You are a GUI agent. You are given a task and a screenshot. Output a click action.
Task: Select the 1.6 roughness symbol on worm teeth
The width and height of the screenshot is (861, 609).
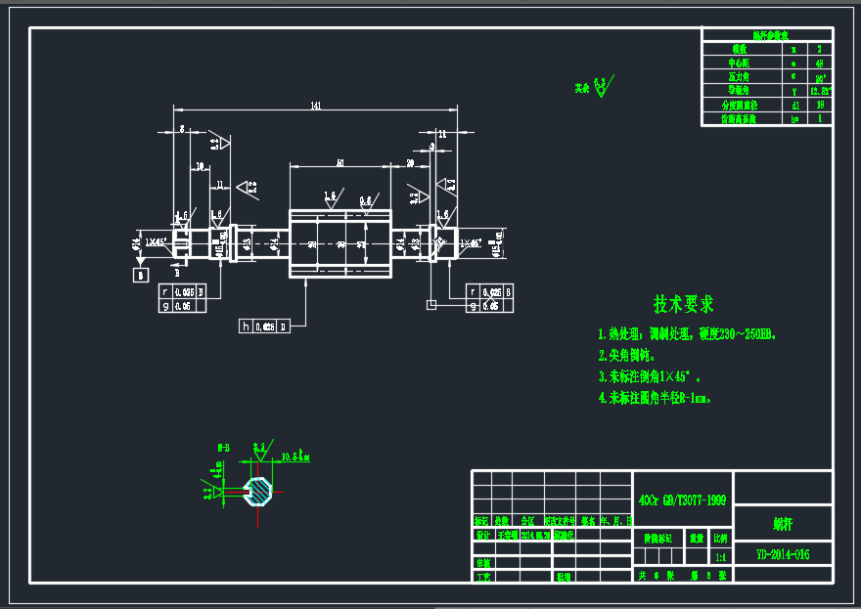coord(328,196)
